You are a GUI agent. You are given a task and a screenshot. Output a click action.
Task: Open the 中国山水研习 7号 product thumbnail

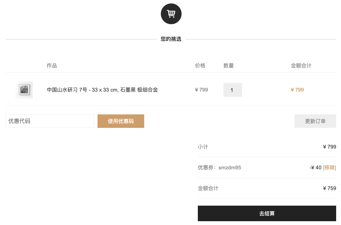click(x=24, y=90)
